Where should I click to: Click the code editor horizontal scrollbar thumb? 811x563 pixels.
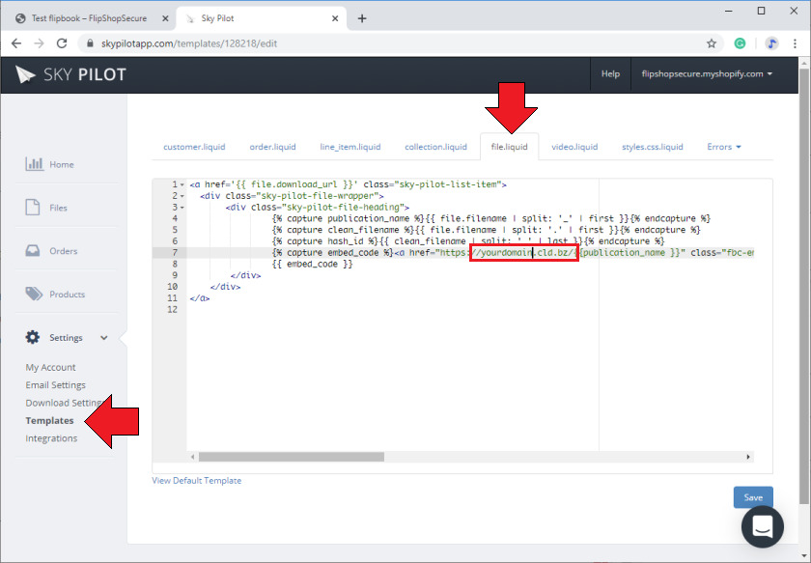pyautogui.click(x=292, y=457)
